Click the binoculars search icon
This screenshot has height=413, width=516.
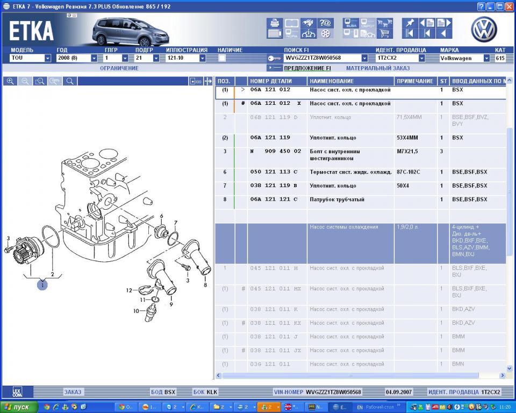pyautogui.click(x=309, y=23)
